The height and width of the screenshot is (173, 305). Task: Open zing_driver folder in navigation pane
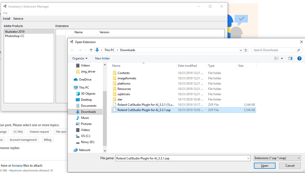pos(88,72)
